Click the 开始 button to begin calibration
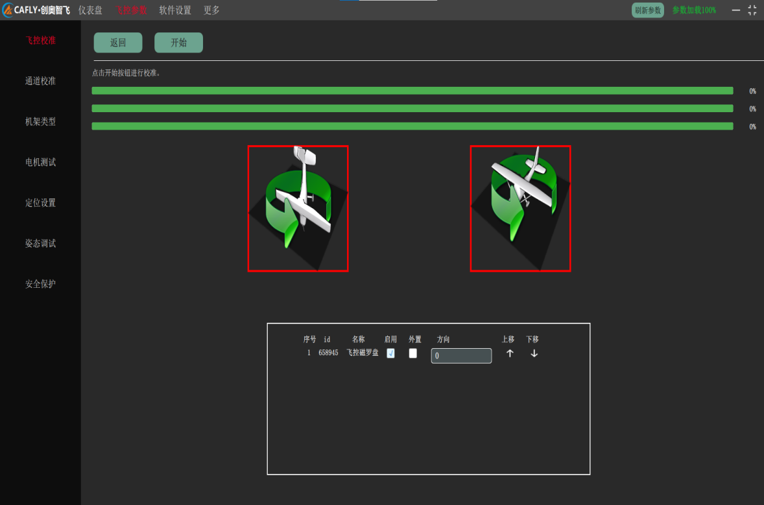 tap(179, 42)
